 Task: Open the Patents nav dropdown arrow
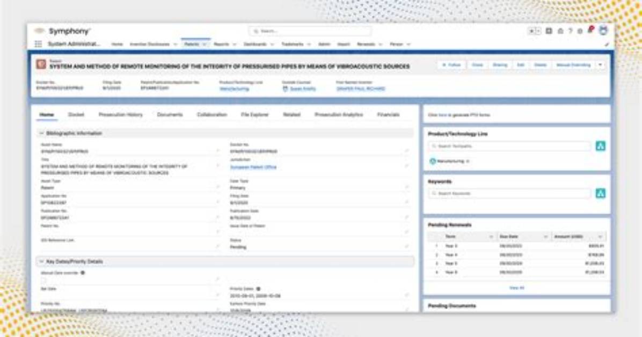tap(205, 44)
